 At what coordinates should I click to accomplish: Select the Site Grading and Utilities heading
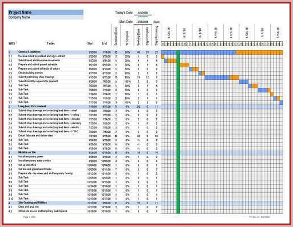click(33, 202)
